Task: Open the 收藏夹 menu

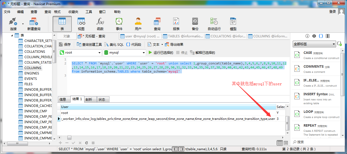Action: pos(73,12)
